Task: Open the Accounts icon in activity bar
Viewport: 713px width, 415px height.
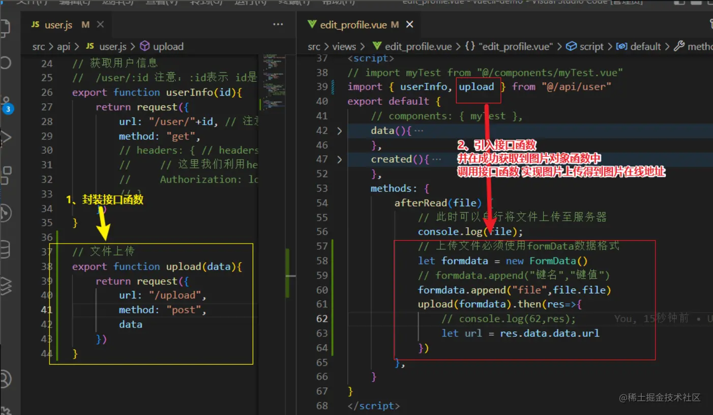Action: 5,378
